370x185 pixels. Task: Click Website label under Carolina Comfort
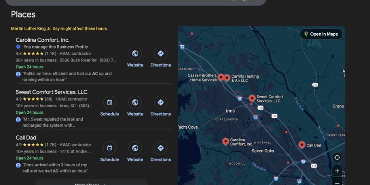(x=135, y=65)
